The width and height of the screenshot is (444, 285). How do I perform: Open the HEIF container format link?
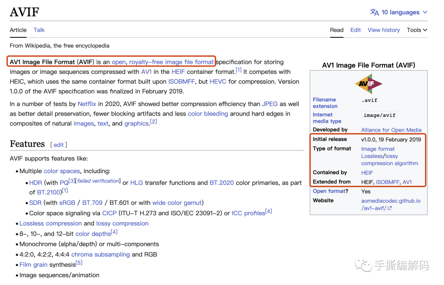178,72
